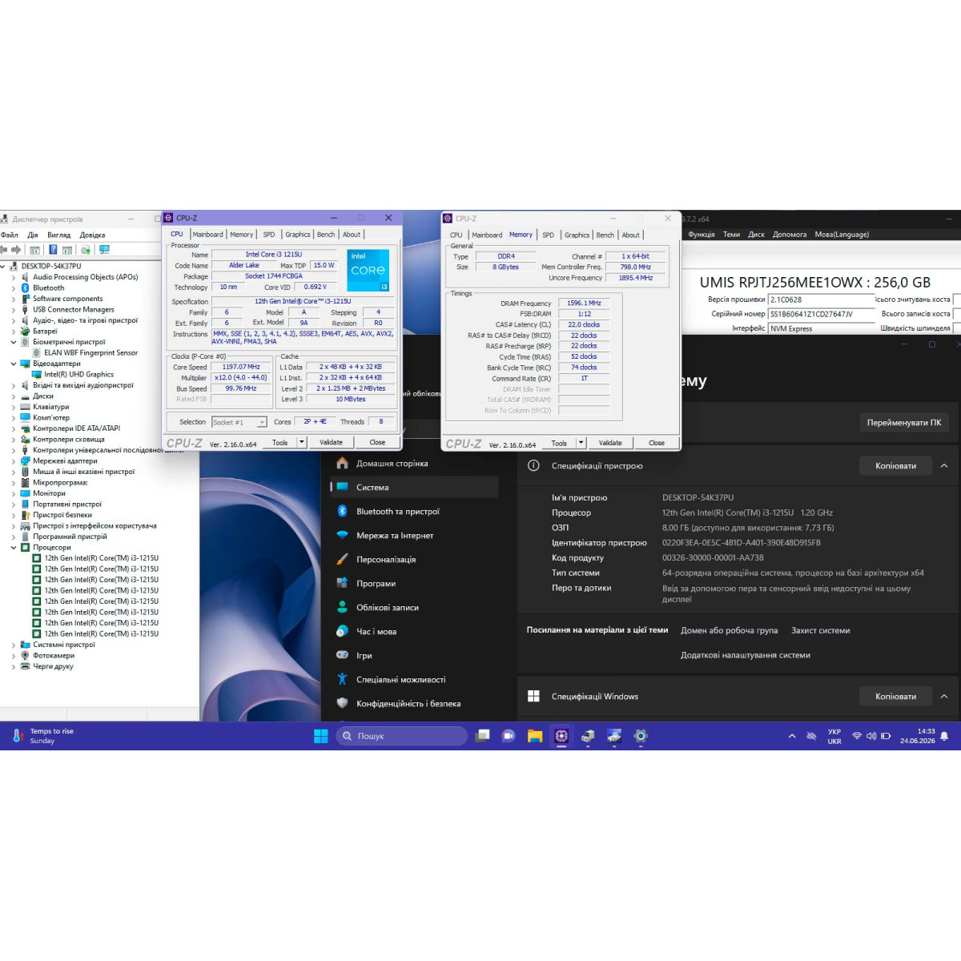
Task: Click the Scan for hardware changes monitor icon
Action: tap(104, 250)
